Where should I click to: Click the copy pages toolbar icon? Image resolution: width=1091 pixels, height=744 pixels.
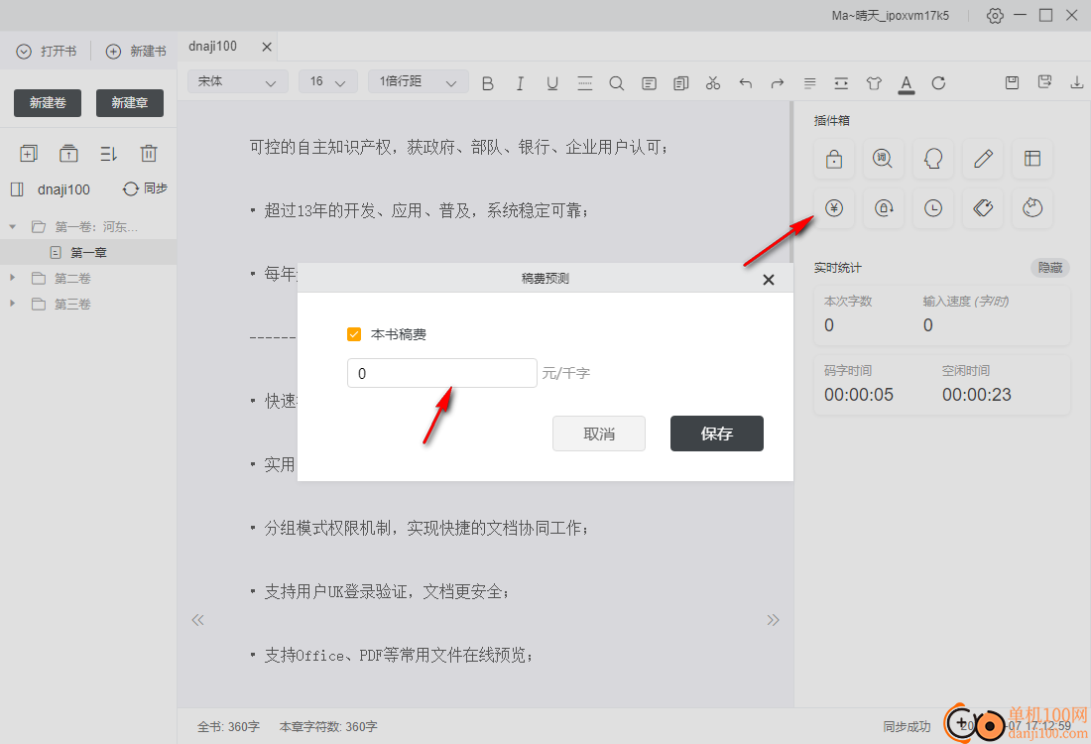click(x=681, y=83)
